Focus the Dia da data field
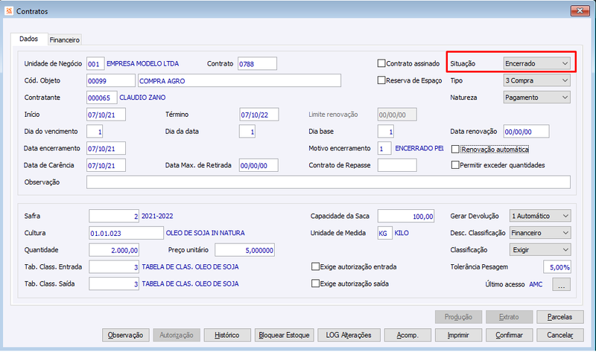Image resolution: width=596 pixels, height=352 pixels. (247, 132)
